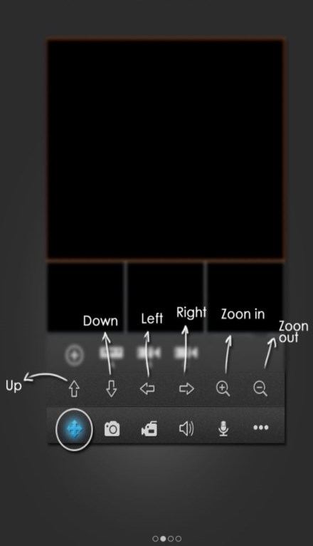Screen dimensions: 313x546
Task: Open the more options three-dot menu
Action: pos(261,428)
